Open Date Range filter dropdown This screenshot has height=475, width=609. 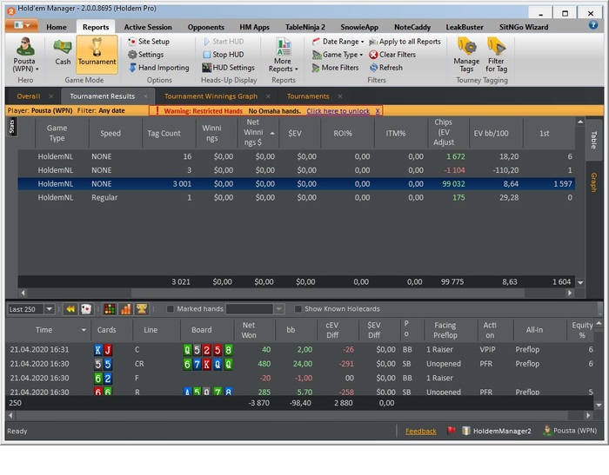point(338,42)
